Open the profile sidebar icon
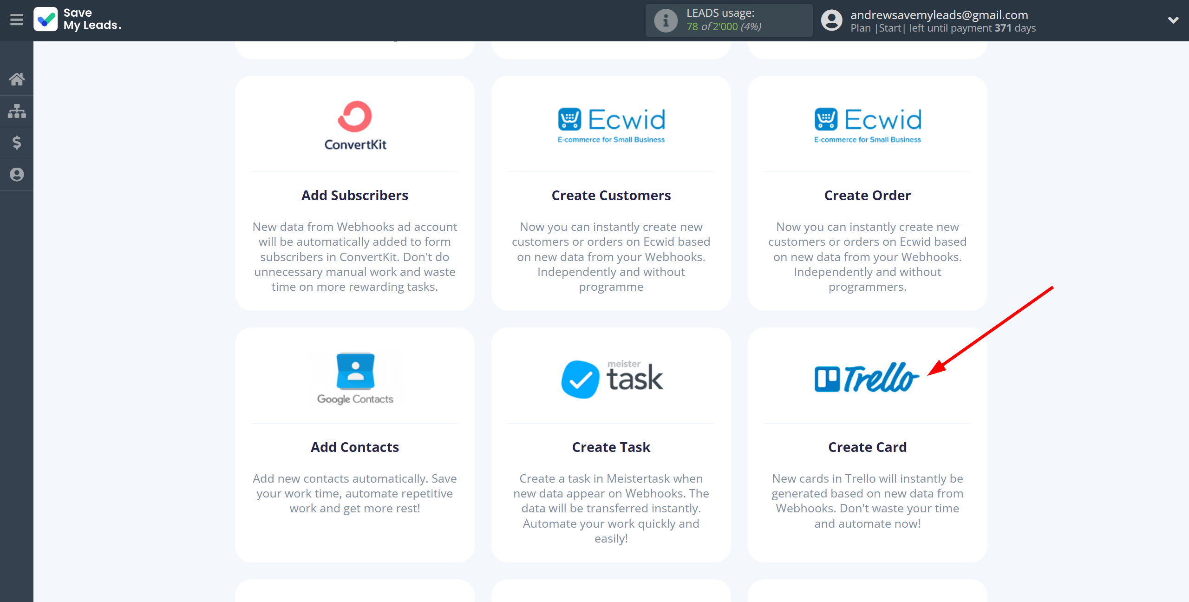1189x602 pixels. tap(17, 175)
